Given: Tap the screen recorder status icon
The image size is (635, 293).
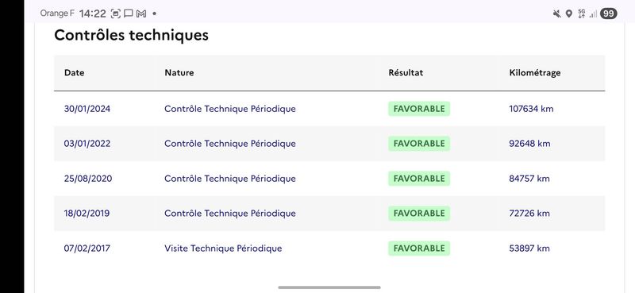Looking at the screenshot, I should [116, 13].
